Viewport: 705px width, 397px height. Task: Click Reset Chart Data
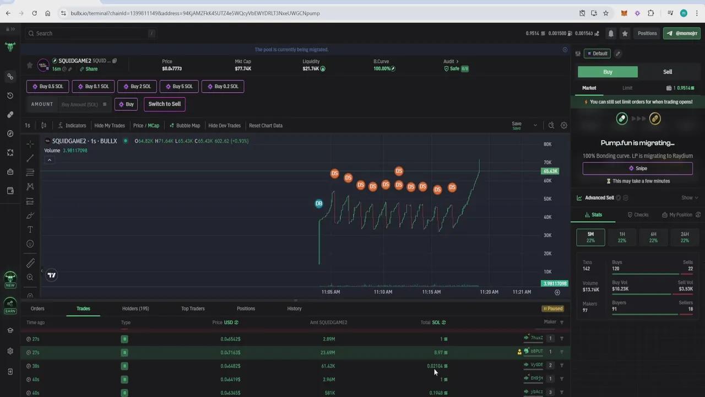pos(265,126)
